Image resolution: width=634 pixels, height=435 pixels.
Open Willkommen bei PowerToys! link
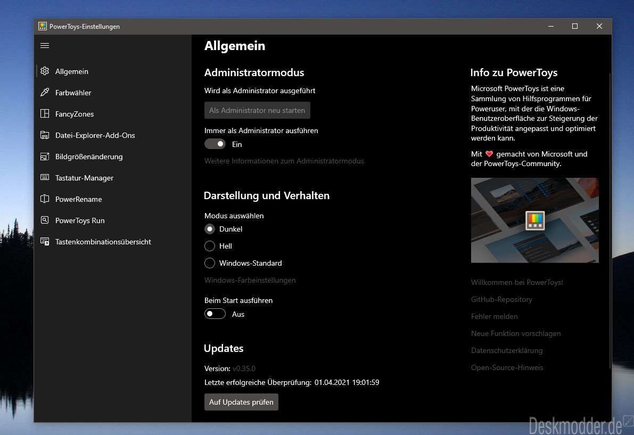(517, 282)
